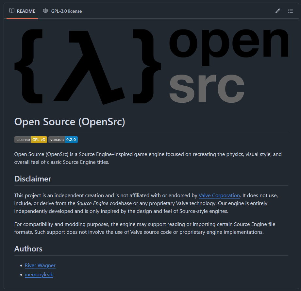The image size is (301, 291).
Task: Switch to the README tab
Action: tap(22, 11)
